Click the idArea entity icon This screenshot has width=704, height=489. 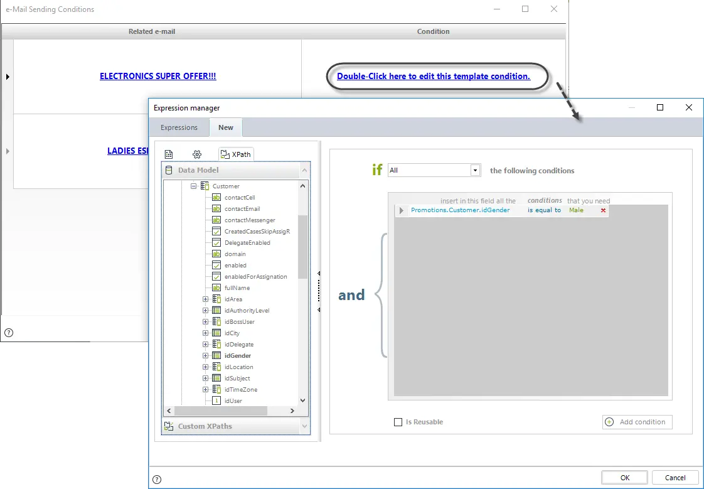(x=216, y=299)
